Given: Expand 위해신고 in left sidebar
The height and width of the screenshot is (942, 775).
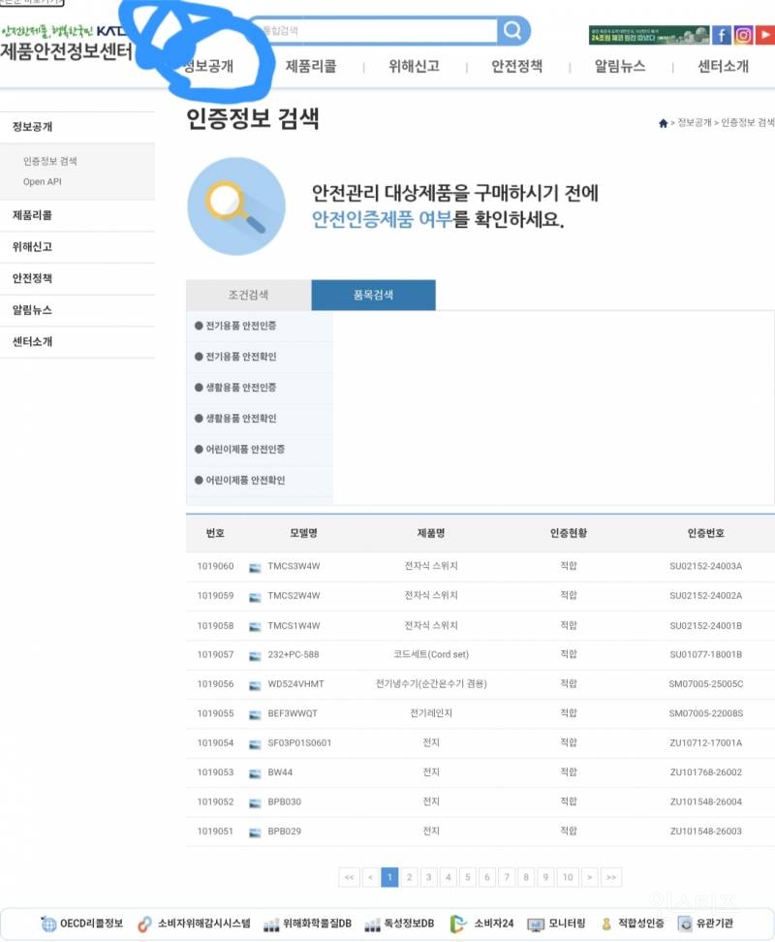Looking at the screenshot, I should pyautogui.click(x=77, y=247).
